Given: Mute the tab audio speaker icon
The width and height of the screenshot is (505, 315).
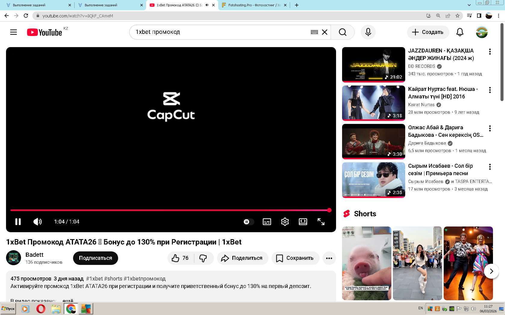Looking at the screenshot, I should pyautogui.click(x=207, y=5).
